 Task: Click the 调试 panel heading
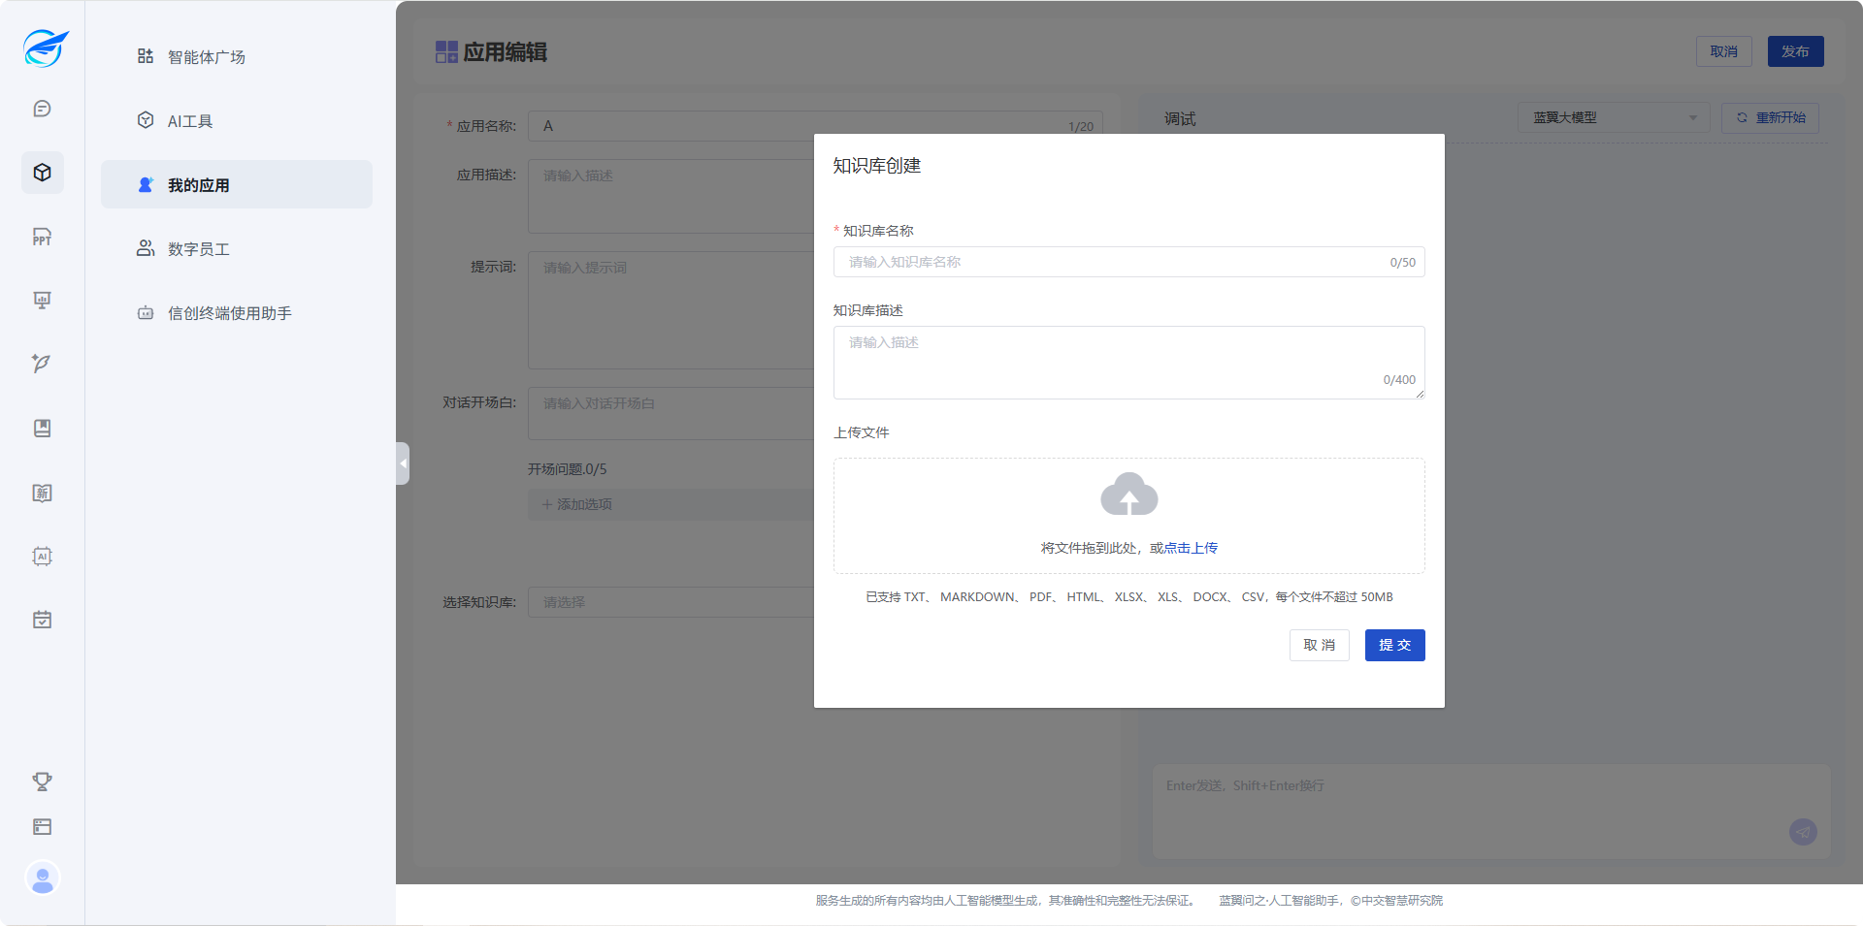[1180, 118]
